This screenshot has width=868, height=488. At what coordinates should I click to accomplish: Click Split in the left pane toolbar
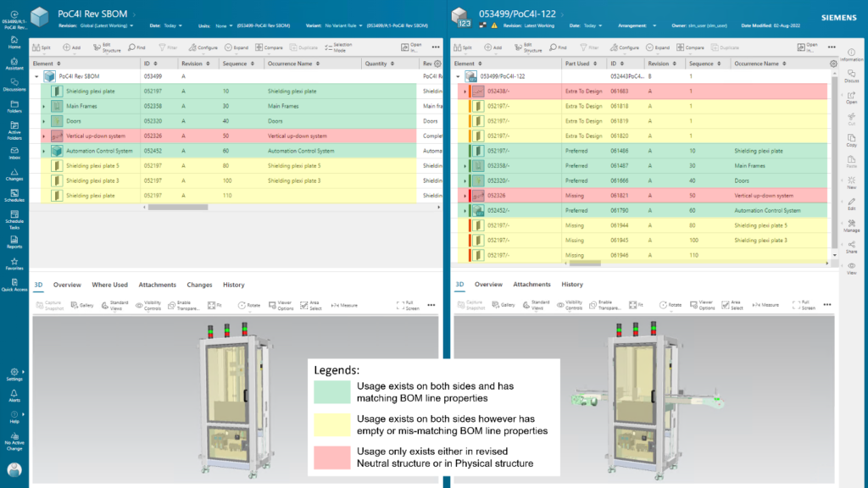coord(42,47)
